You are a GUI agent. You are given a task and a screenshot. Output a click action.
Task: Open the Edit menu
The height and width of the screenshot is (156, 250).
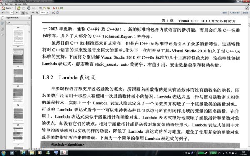7,4
